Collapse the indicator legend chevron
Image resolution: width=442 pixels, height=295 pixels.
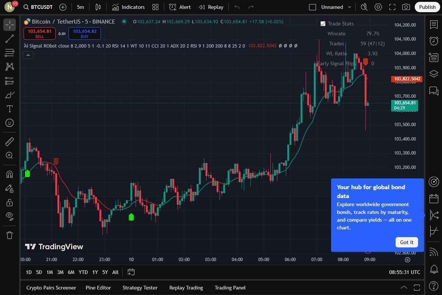[28, 55]
